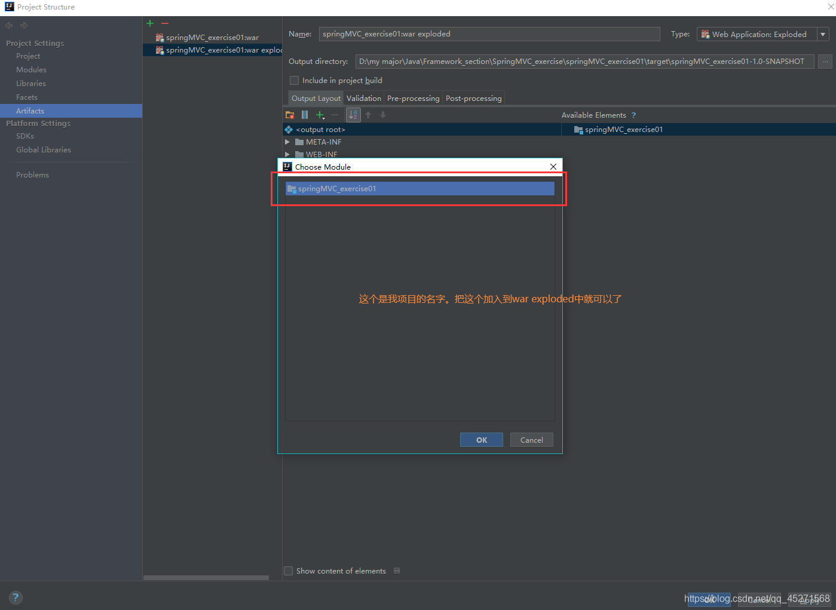Select springMVC_exercise01 in Choose Module list
Image resolution: width=836 pixels, height=610 pixels.
(x=420, y=189)
